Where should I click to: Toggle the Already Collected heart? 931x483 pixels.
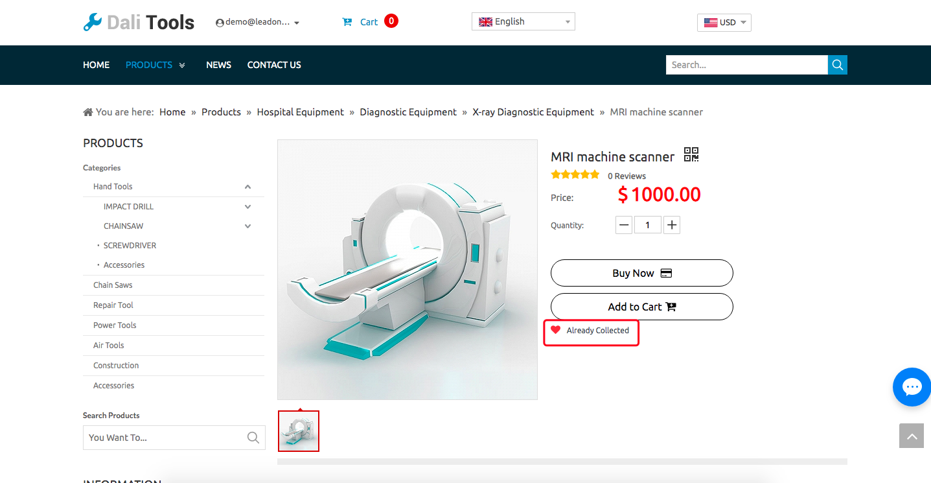(x=555, y=330)
